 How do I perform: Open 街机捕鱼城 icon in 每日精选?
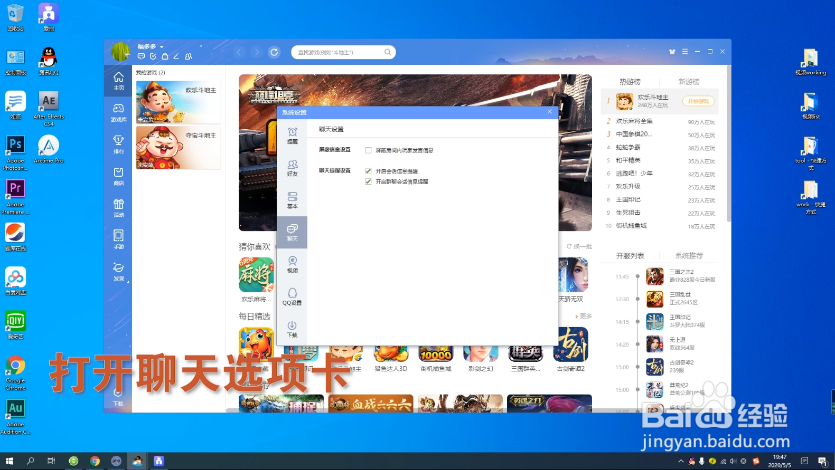pyautogui.click(x=436, y=352)
